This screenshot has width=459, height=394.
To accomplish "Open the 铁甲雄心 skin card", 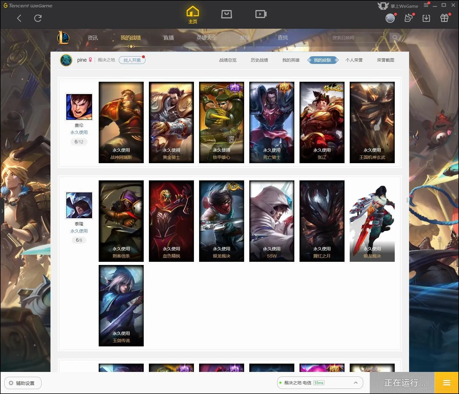I will tap(221, 122).
